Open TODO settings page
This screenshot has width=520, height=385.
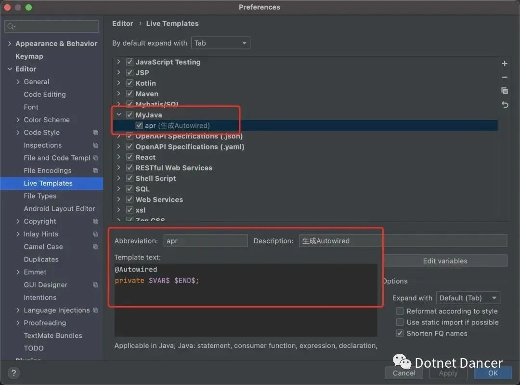[34, 348]
